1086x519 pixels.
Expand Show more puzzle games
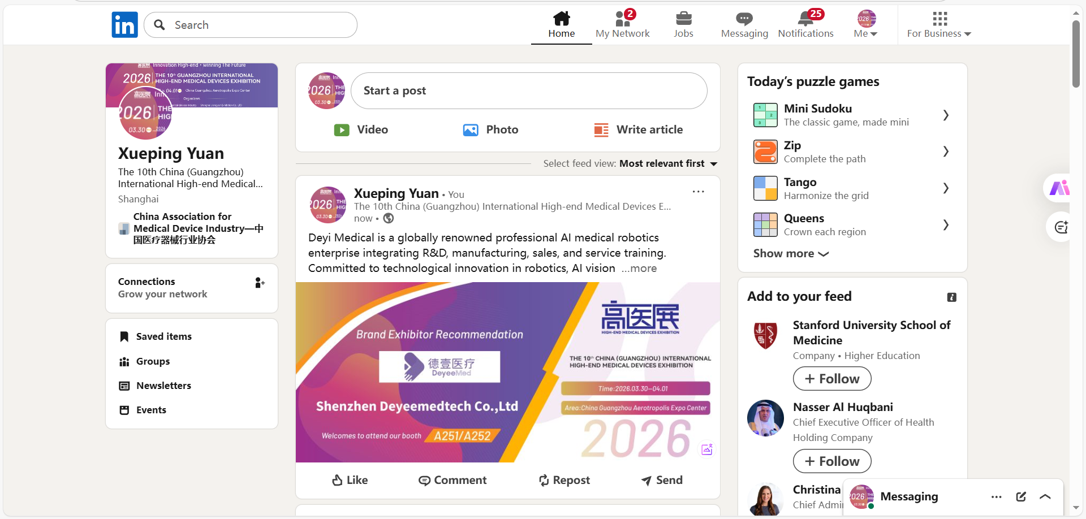click(791, 254)
